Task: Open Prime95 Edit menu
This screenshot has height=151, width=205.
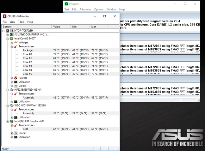Action: click(x=74, y=9)
